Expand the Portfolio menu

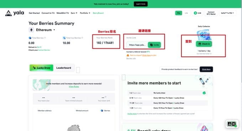[85, 13]
